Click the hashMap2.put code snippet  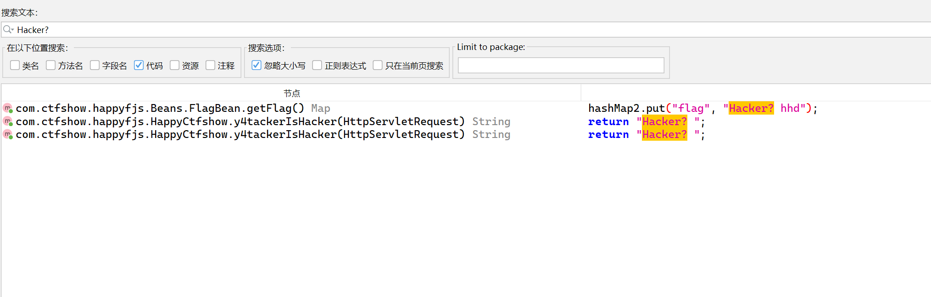702,109
